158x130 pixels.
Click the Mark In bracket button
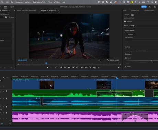[52, 68]
